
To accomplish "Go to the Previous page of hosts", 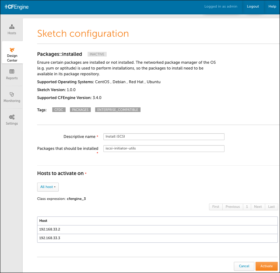I will click(x=232, y=207).
